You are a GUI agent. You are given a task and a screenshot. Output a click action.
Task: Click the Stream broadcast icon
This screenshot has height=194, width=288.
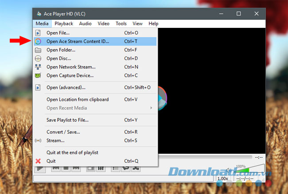coord(38,141)
